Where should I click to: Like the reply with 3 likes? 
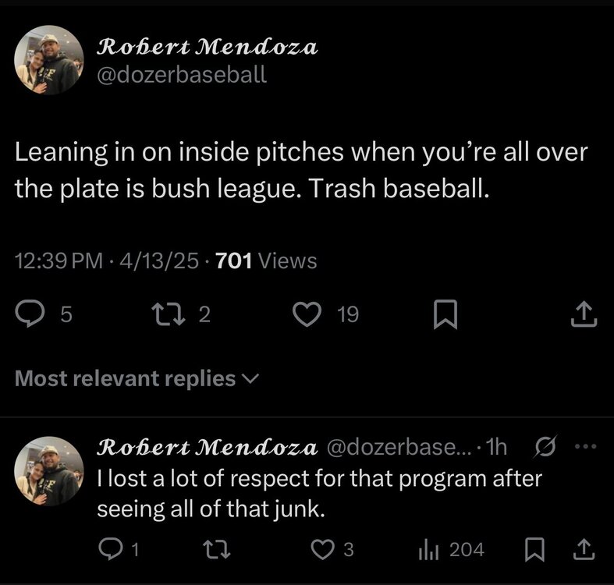pos(322,551)
